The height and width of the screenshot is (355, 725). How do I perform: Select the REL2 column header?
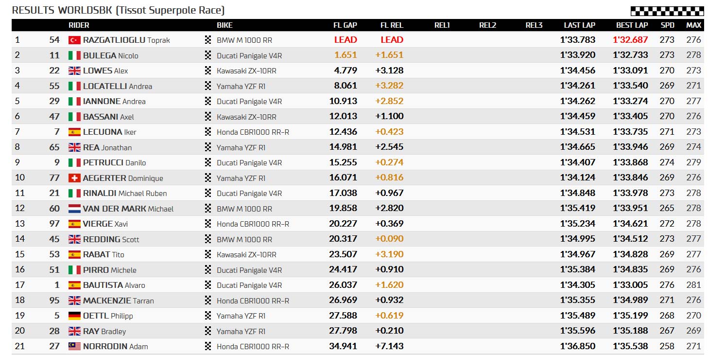[488, 25]
